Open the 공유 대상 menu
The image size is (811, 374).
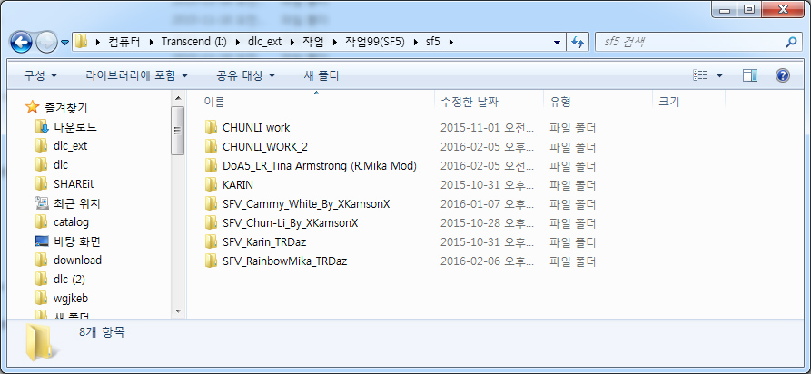pos(245,75)
